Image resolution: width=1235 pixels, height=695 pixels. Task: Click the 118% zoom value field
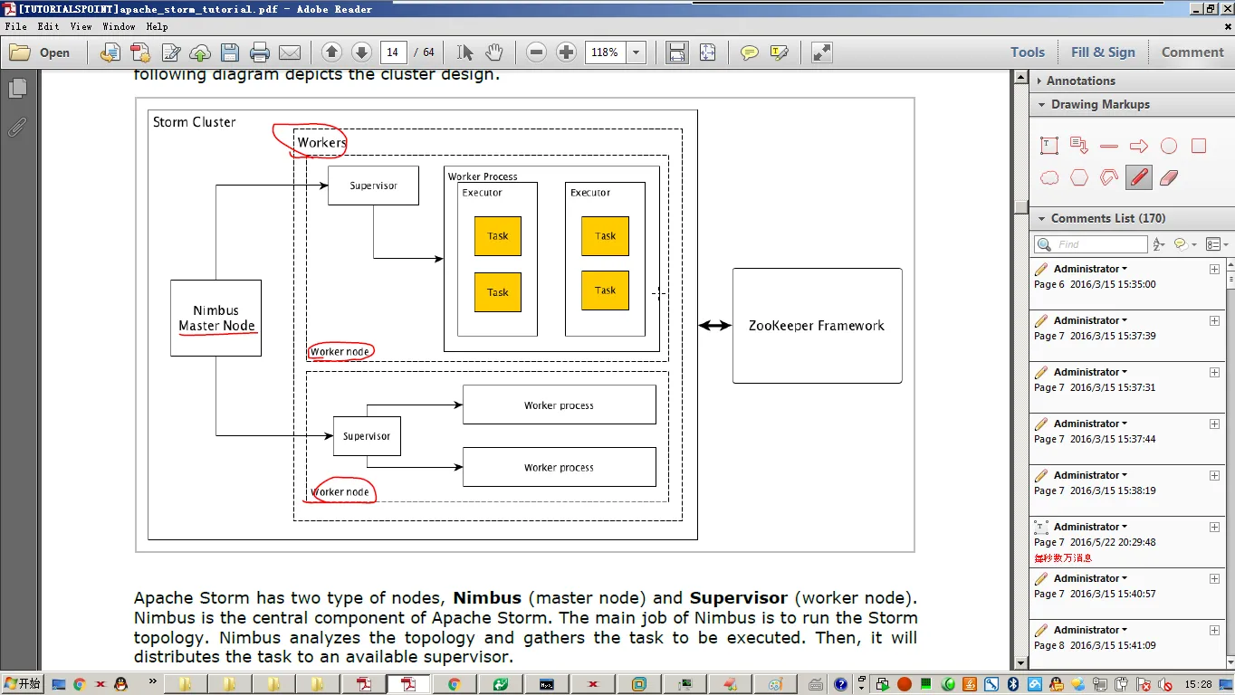pos(606,52)
